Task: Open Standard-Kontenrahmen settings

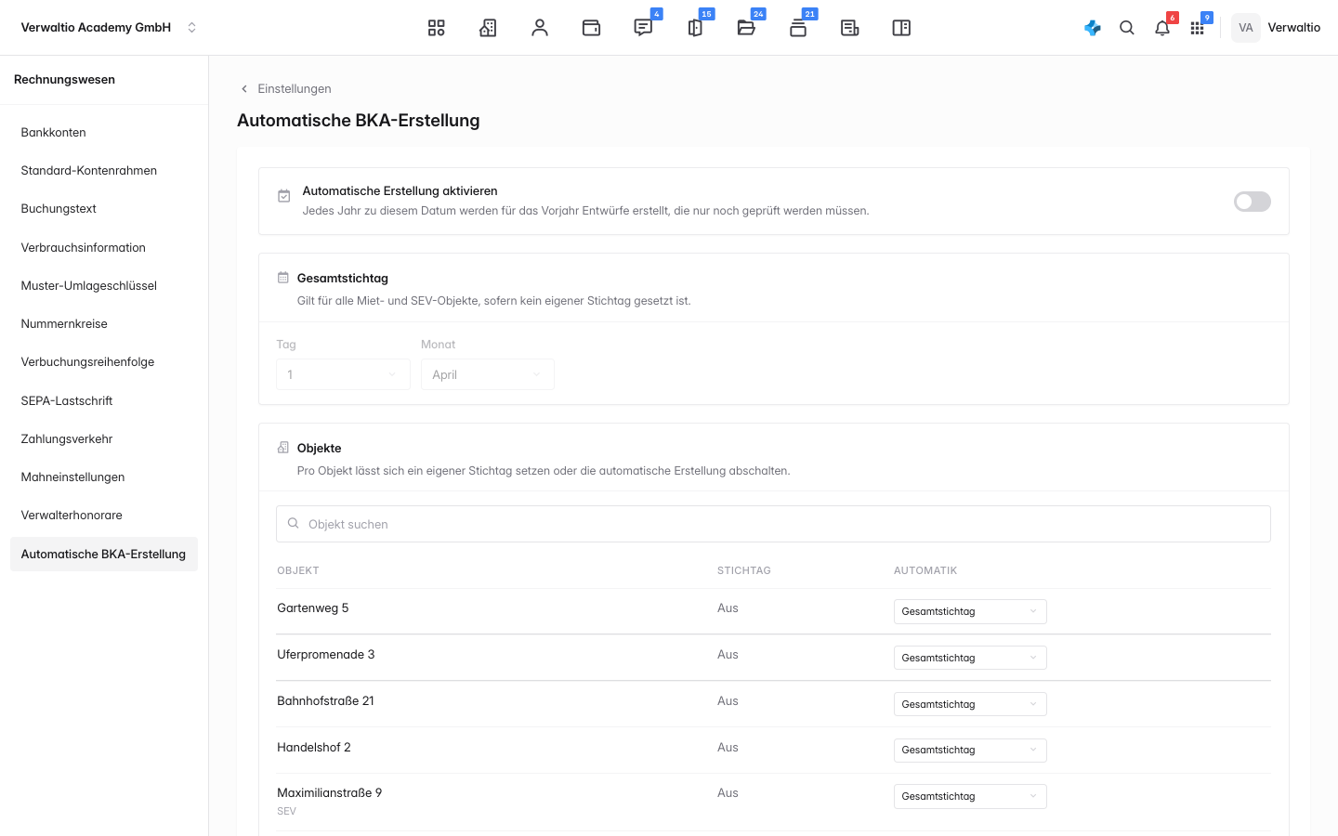Action: pos(104,171)
